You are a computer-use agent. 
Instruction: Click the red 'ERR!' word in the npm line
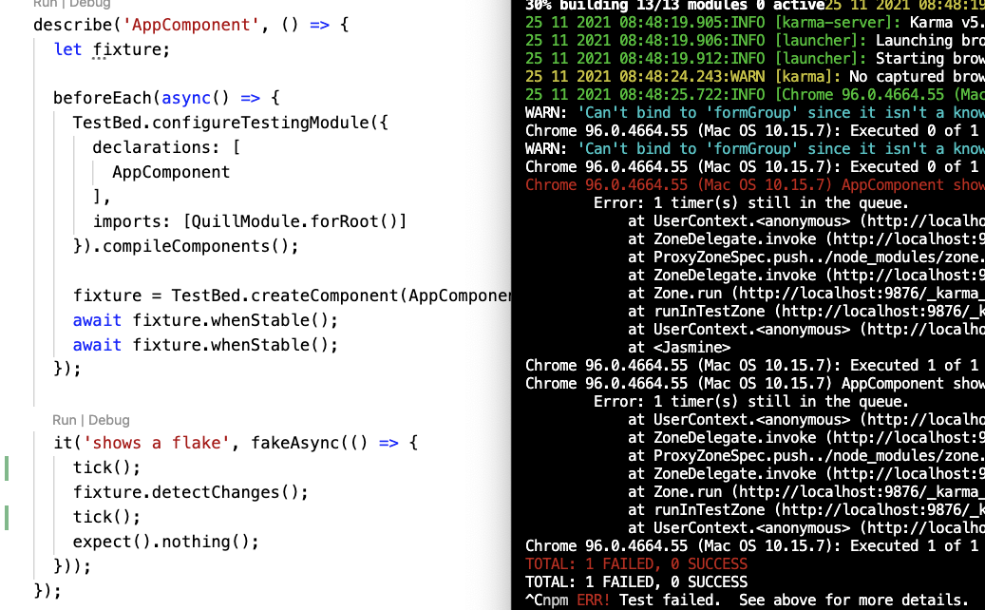593,600
